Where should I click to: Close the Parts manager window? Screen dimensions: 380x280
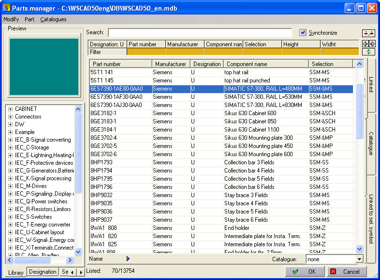[x=371, y=8]
